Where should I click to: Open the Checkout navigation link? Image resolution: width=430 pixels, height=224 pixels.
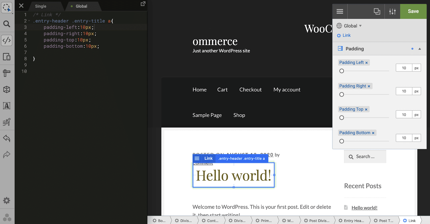250,90
